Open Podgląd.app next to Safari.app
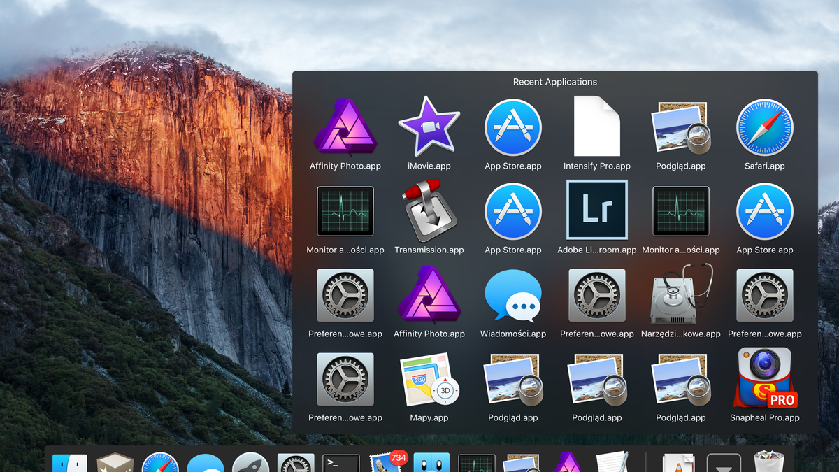Viewport: 839px width, 472px height. coord(681,127)
